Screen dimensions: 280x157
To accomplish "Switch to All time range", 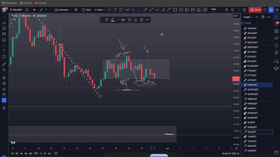I will click(49, 154).
